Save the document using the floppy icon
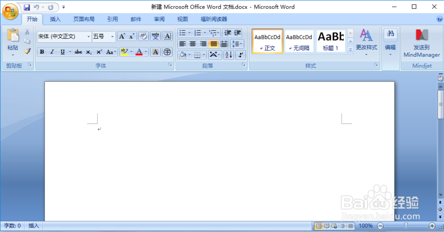The height and width of the screenshot is (232, 444). (x=27, y=8)
